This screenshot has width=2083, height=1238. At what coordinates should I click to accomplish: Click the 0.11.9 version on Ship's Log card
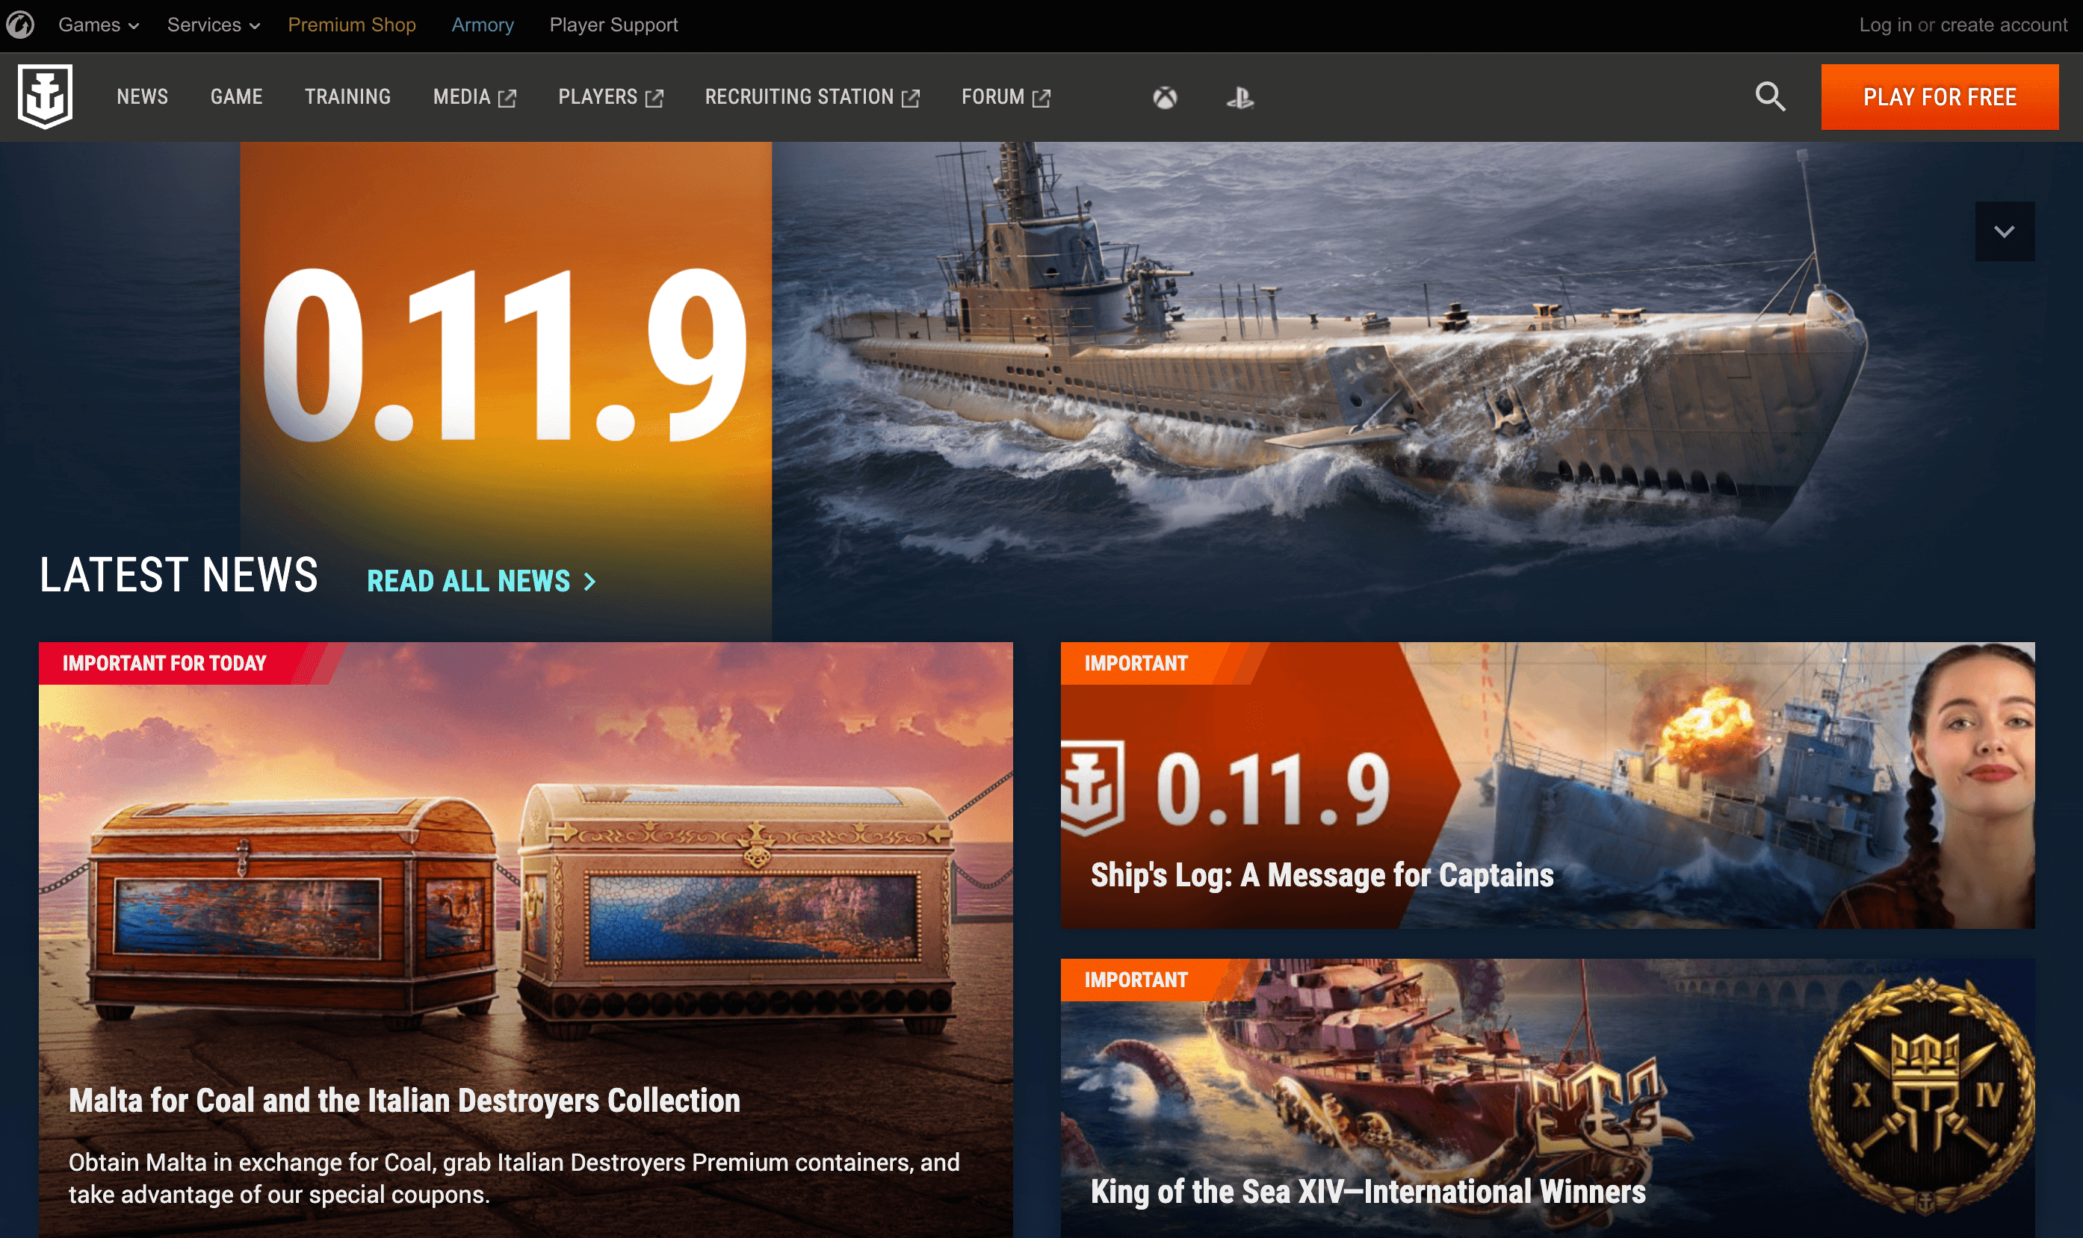(x=1274, y=788)
